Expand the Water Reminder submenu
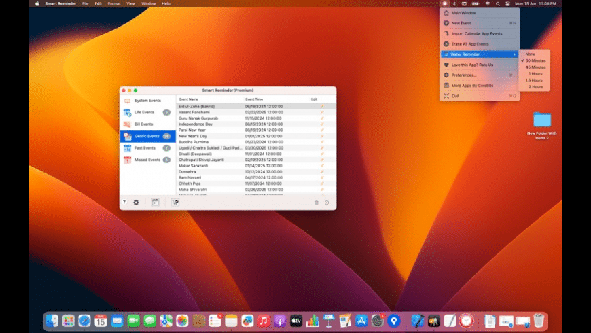The image size is (591, 333). pos(480,54)
